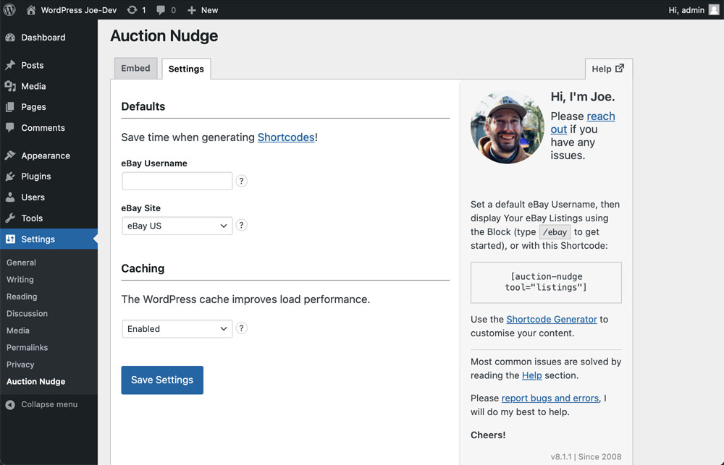Click the Plugins plug icon
Screen dimensions: 724x465
pyautogui.click(x=10, y=176)
